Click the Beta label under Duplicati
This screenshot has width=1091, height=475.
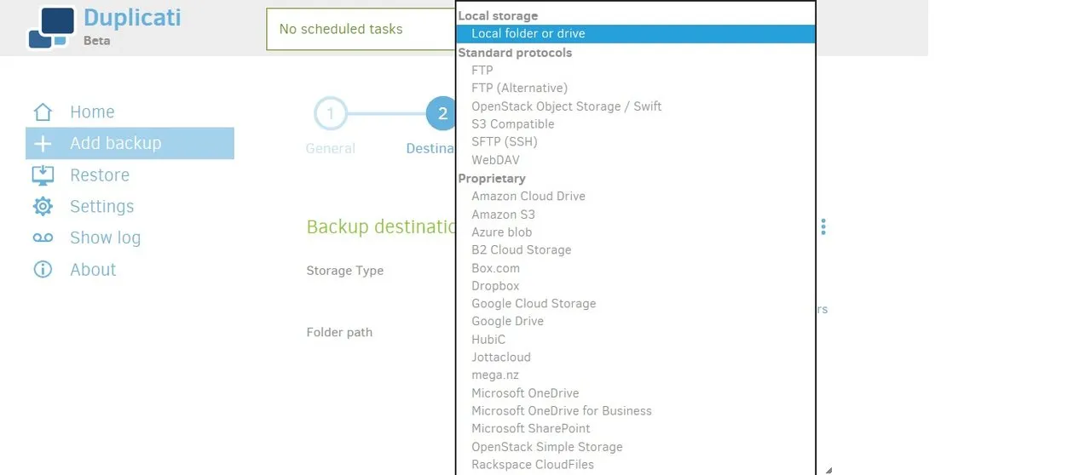(x=96, y=40)
